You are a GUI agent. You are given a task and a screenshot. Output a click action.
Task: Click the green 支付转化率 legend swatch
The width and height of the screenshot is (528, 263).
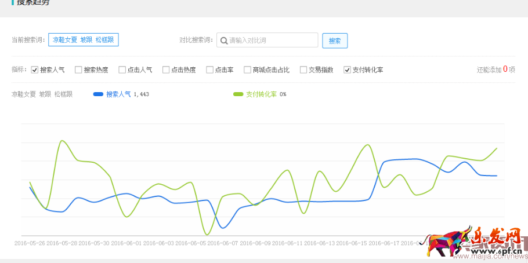click(x=238, y=94)
